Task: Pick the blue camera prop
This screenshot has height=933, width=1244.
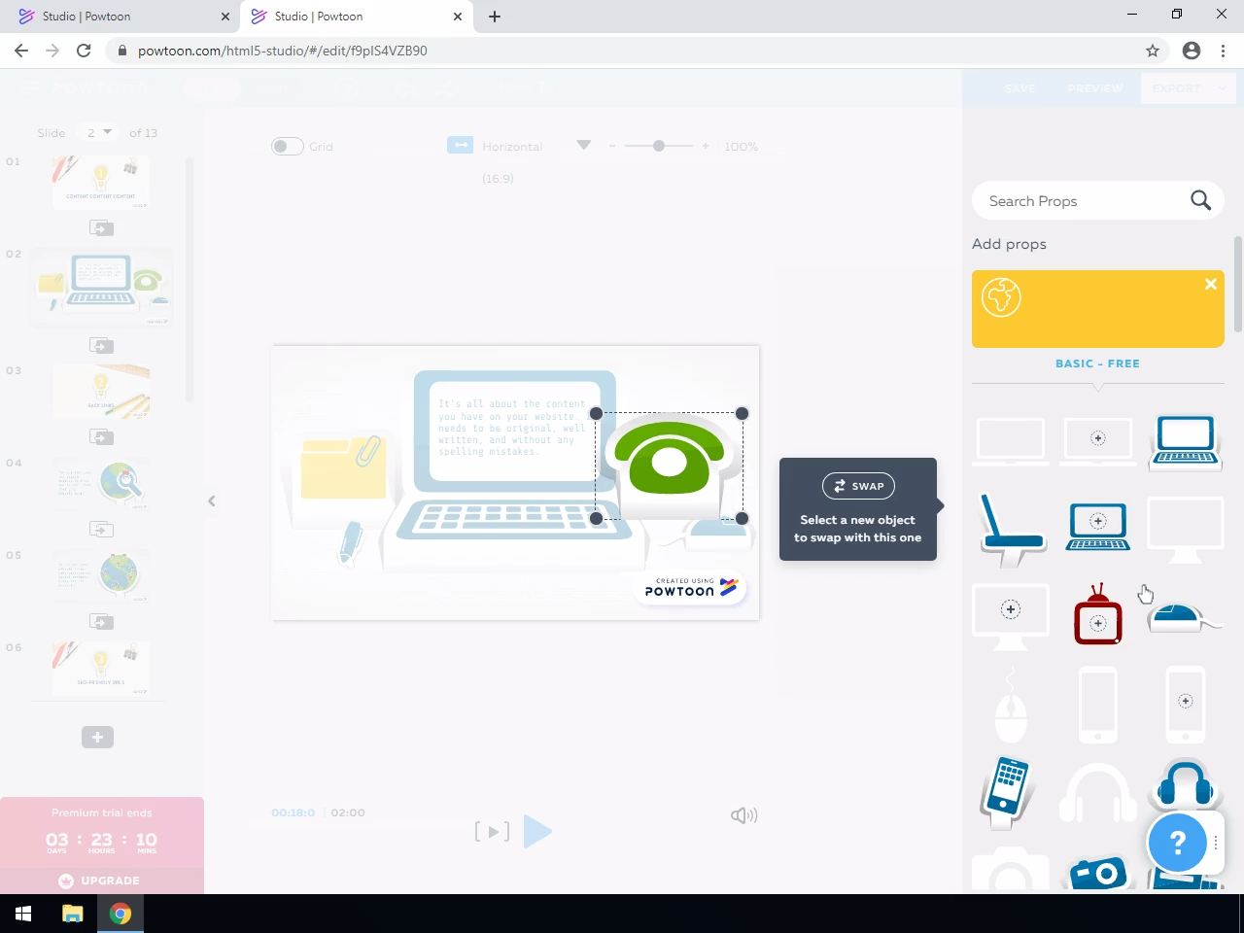Action: coord(1099,874)
